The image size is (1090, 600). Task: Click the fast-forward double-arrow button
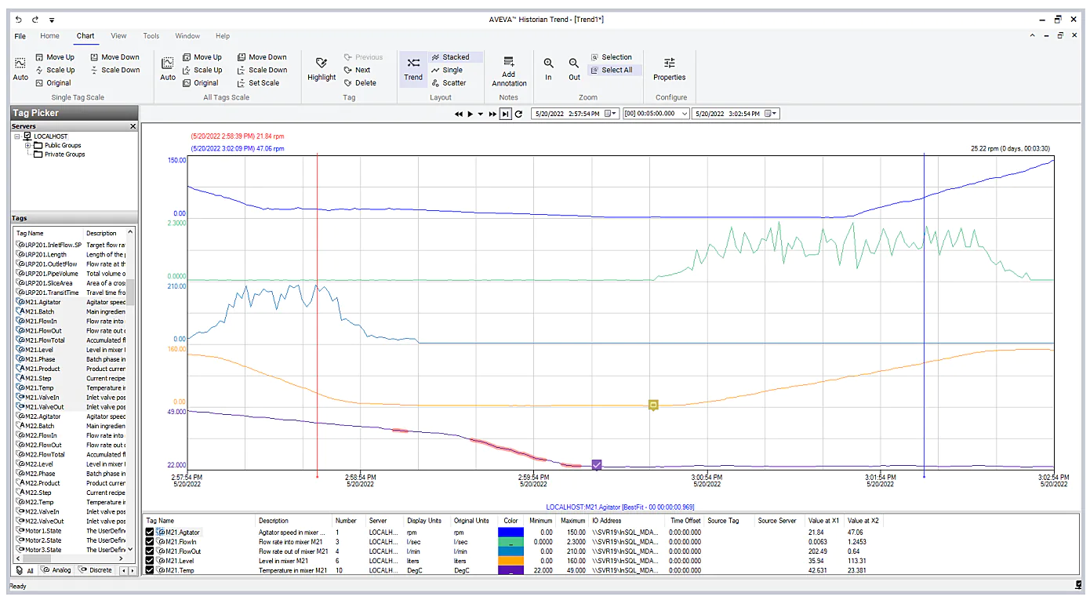pyautogui.click(x=492, y=114)
